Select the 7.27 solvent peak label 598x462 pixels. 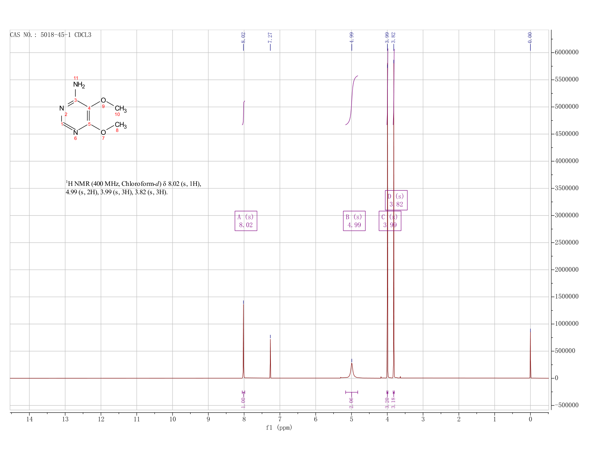click(270, 38)
